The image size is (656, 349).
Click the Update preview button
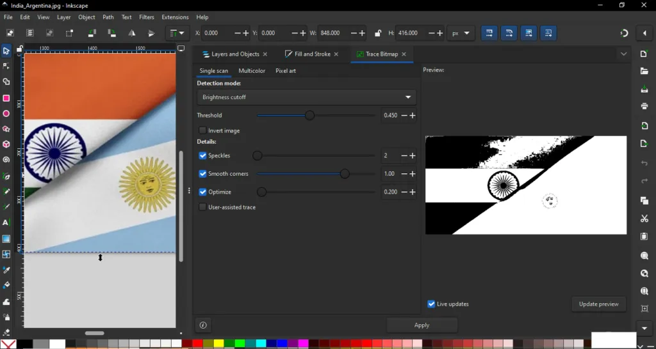tap(599, 304)
